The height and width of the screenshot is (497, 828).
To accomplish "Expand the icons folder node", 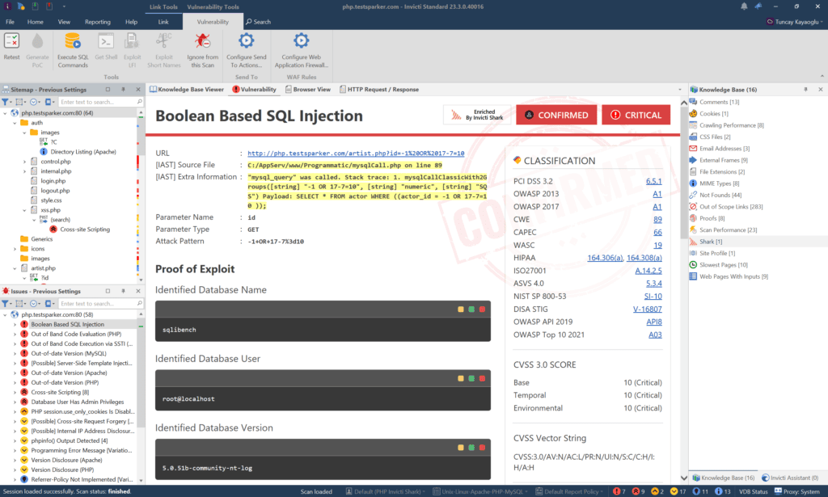I will point(15,249).
